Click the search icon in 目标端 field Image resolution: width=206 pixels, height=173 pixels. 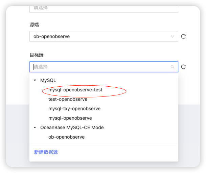point(173,67)
